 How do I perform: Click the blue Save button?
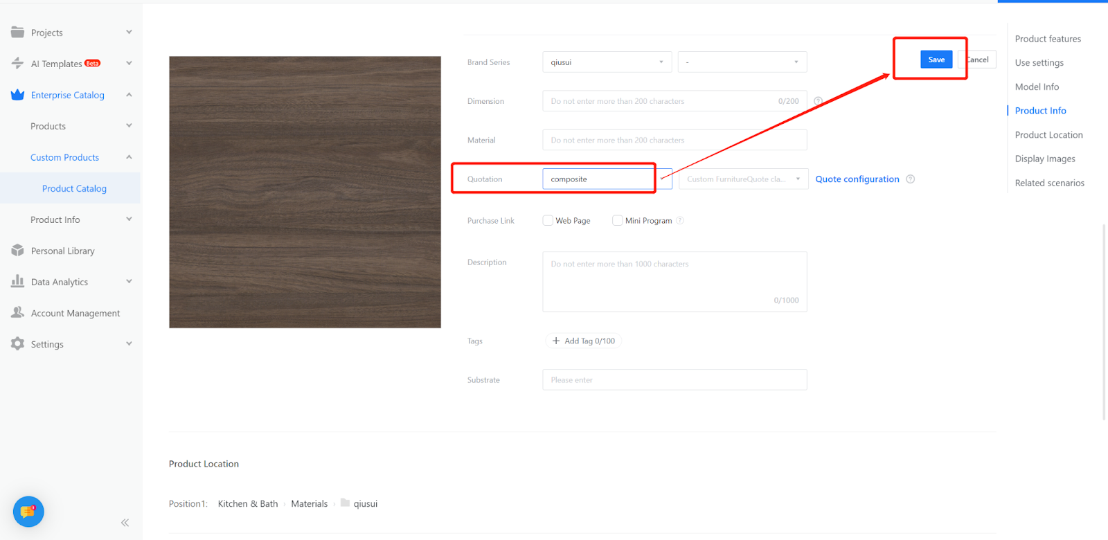pyautogui.click(x=936, y=60)
